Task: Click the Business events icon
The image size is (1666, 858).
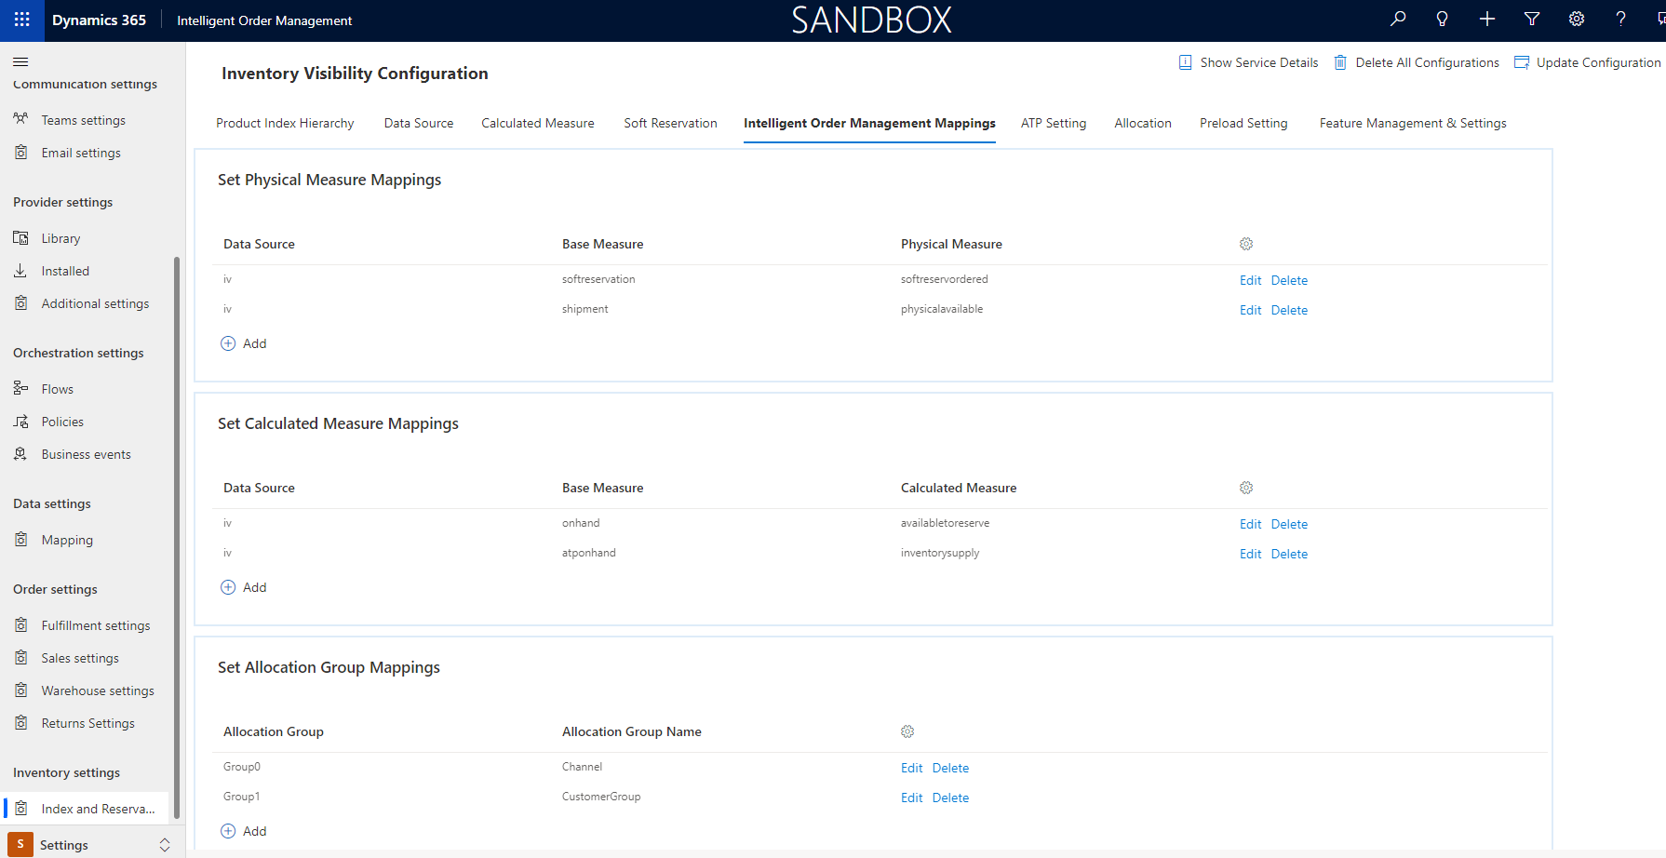Action: [x=20, y=453]
